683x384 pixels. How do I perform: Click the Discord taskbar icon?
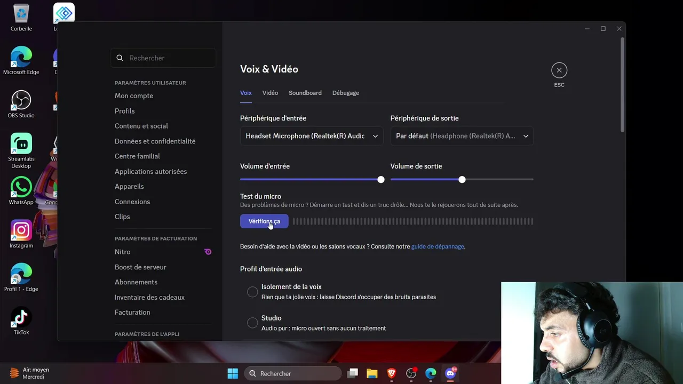click(x=450, y=373)
